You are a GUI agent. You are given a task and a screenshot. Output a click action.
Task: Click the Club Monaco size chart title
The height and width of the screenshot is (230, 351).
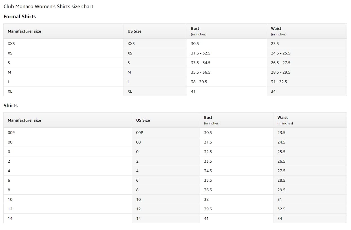point(48,6)
